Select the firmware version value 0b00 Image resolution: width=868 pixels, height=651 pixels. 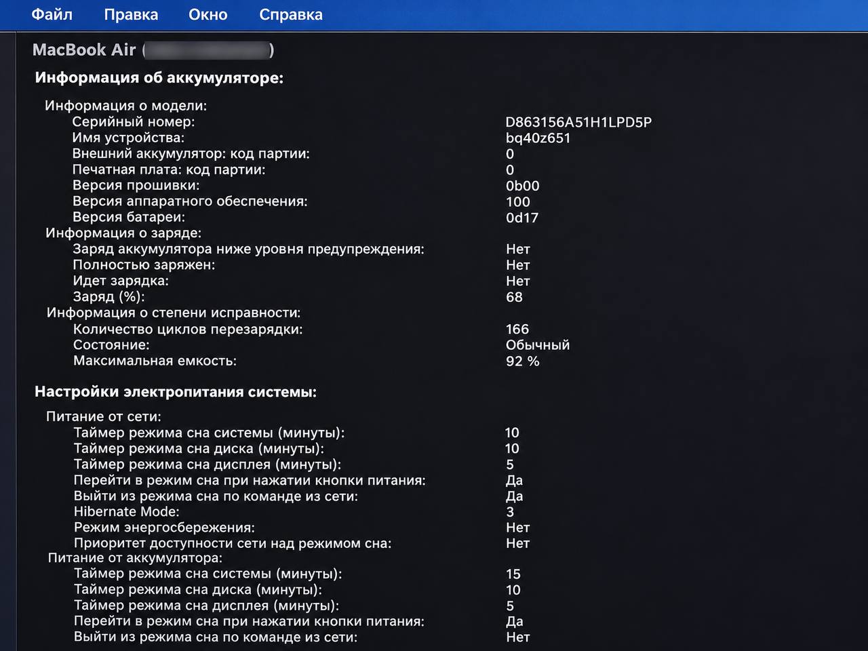(522, 185)
